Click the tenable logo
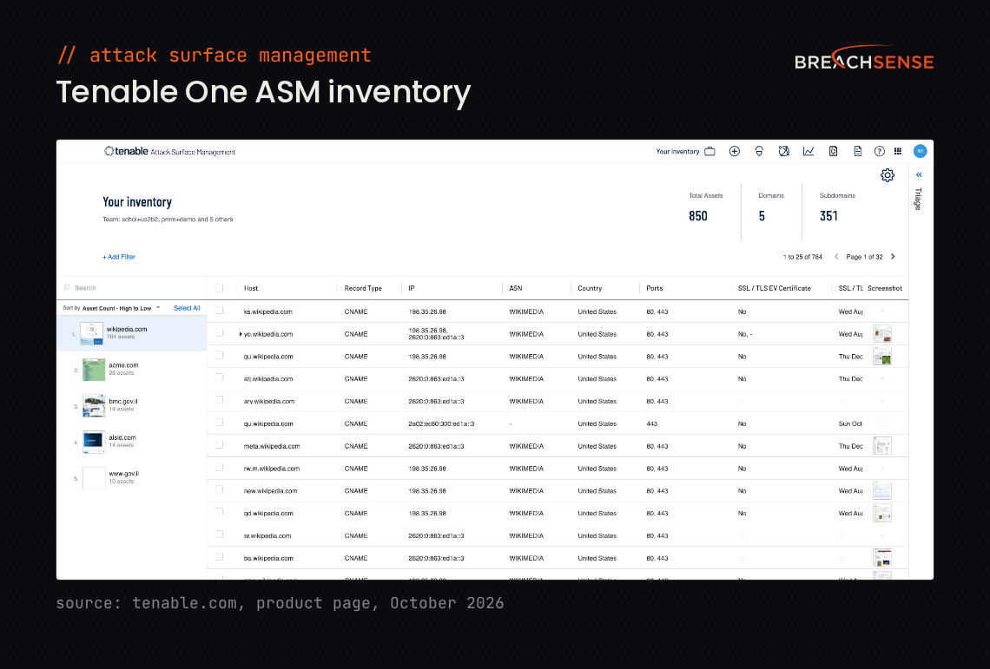The height and width of the screenshot is (669, 990). [x=126, y=152]
